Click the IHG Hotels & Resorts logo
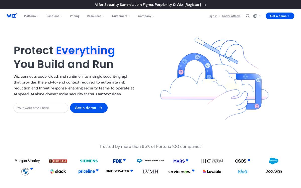 point(212,161)
